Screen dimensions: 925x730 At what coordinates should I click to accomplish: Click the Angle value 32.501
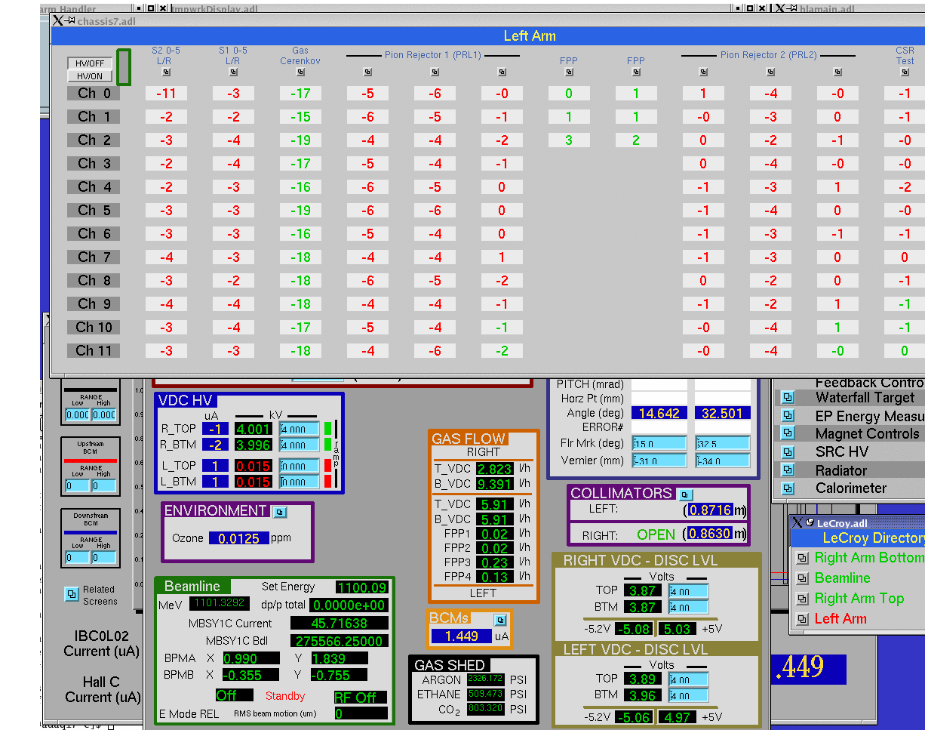point(723,413)
